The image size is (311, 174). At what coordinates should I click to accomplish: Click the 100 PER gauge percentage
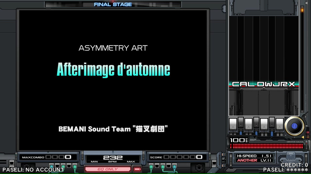click(239, 140)
